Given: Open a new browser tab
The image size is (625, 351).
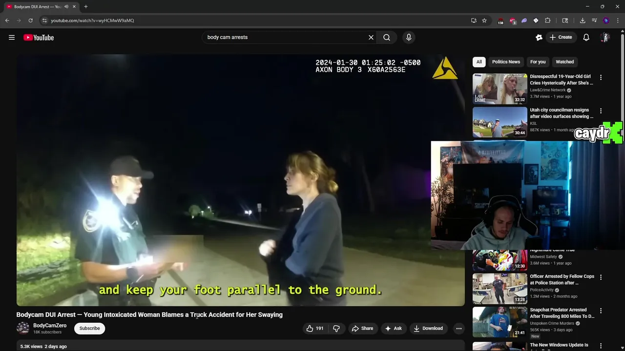Looking at the screenshot, I should [86, 7].
